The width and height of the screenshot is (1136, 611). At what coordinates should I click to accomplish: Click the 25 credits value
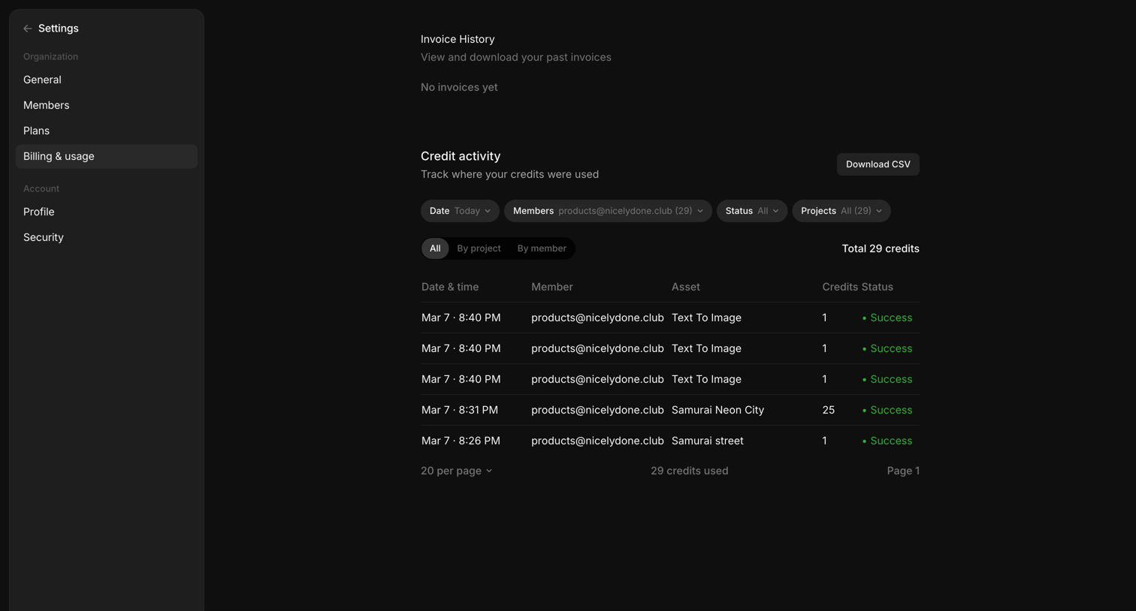click(828, 410)
